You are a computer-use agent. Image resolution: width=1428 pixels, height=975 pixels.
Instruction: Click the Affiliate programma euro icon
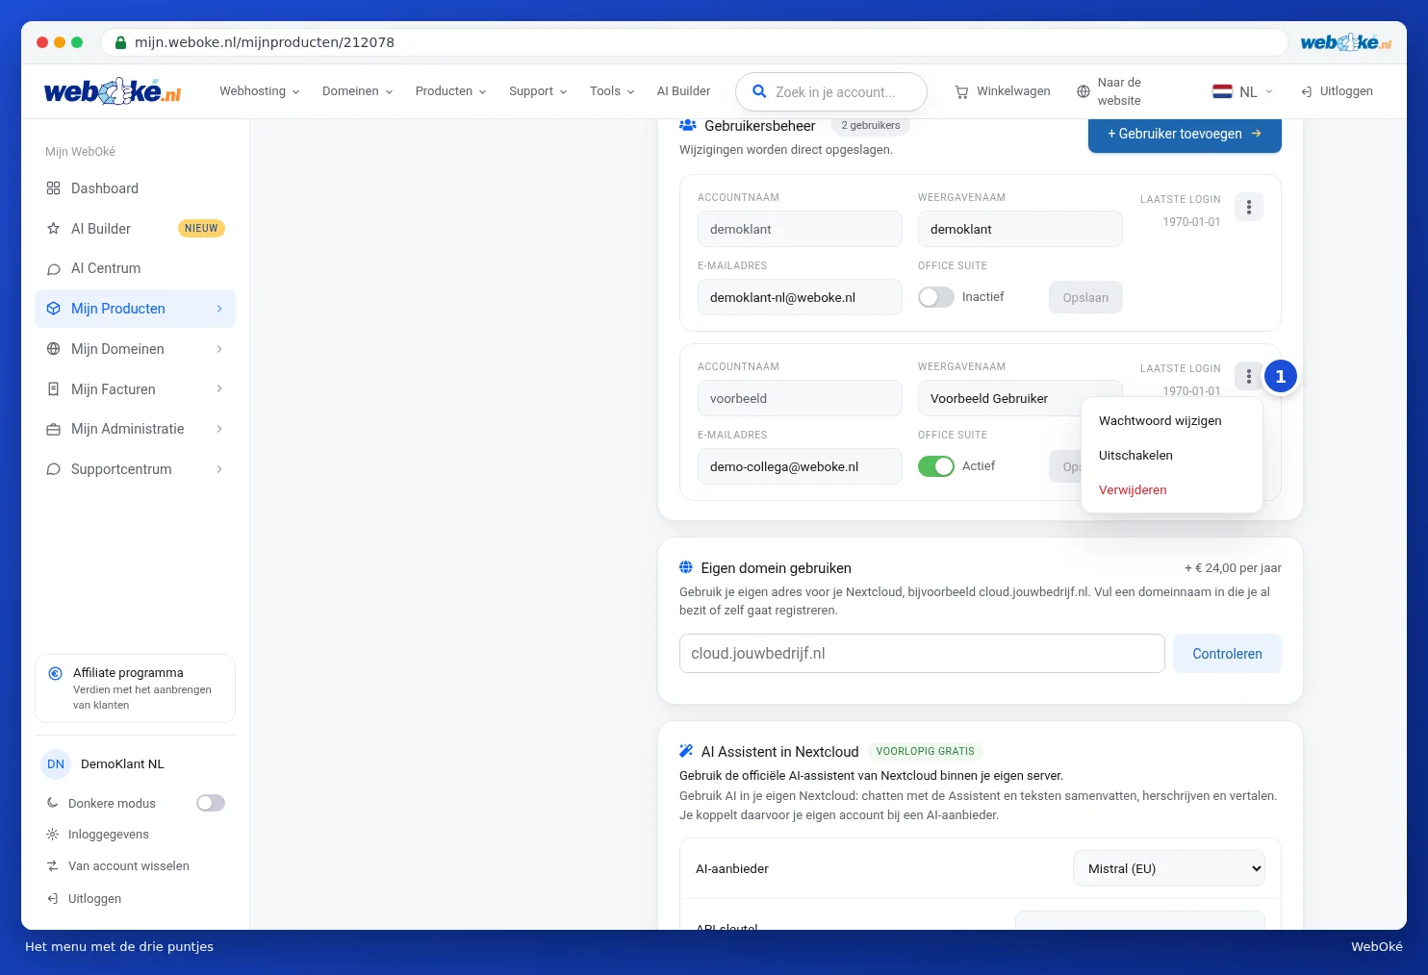[x=56, y=673]
